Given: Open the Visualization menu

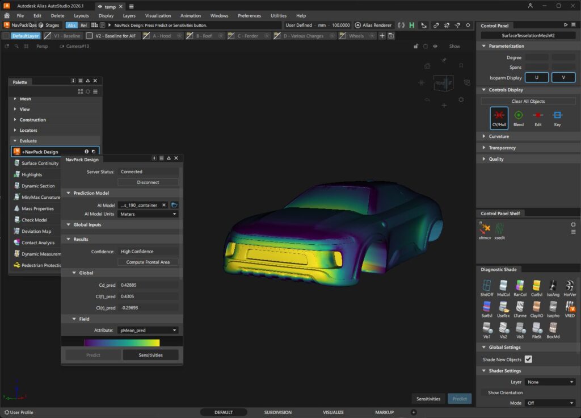Looking at the screenshot, I should pos(158,15).
